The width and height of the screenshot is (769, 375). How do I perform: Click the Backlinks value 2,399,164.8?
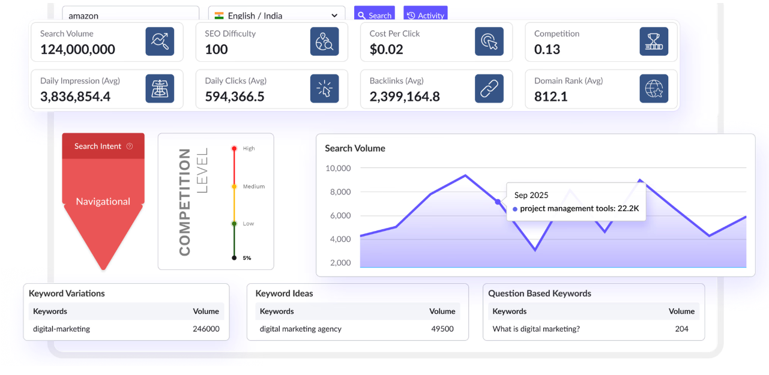pyautogui.click(x=405, y=97)
